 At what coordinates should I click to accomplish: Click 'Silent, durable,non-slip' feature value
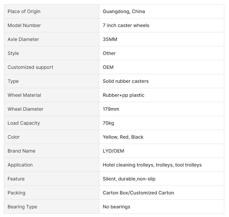tap(129, 179)
